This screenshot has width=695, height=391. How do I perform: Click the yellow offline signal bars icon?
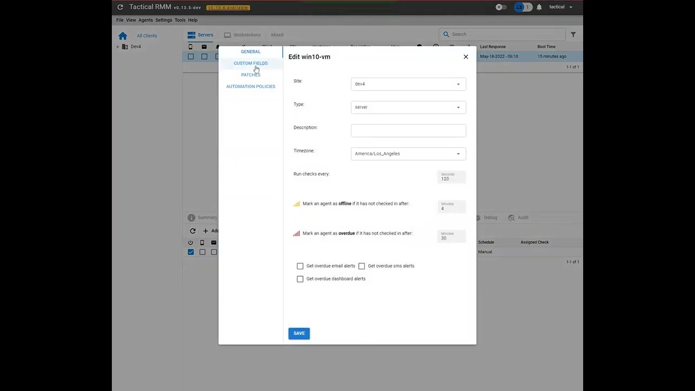click(296, 204)
